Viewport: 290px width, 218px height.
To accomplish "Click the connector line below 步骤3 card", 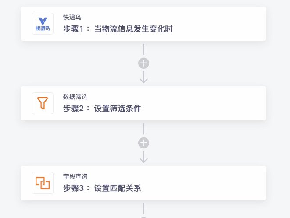I will click(144, 208).
